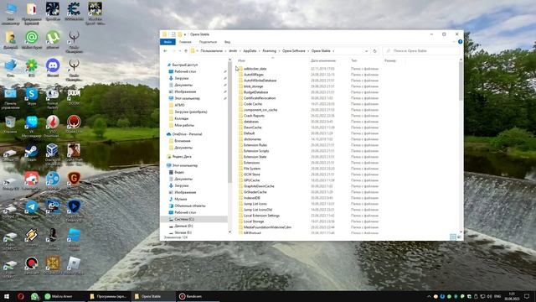Image resolution: width=536 pixels, height=302 pixels.
Task: Click the navigation pane scroll-down arrow
Action: pos(229,232)
